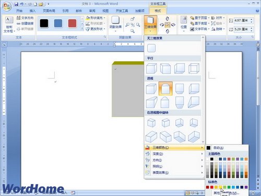The image size is (261, 196).
Task: Expand the 形状填充 shape fill dropdown
Action: tap(104, 18)
